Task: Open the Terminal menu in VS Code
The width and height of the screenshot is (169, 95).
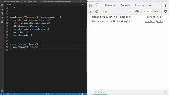Action: pyautogui.click(x=30, y=1)
